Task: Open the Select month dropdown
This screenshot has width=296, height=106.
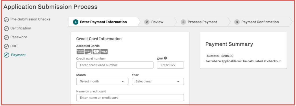Action: pos(102,81)
